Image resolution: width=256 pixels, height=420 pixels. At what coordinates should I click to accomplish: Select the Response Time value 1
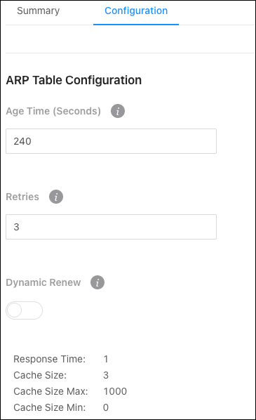coord(106,359)
